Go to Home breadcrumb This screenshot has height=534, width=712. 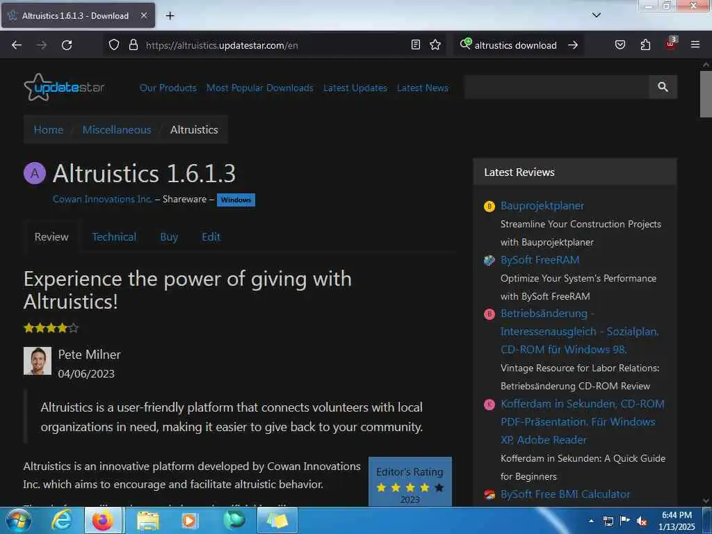point(49,129)
